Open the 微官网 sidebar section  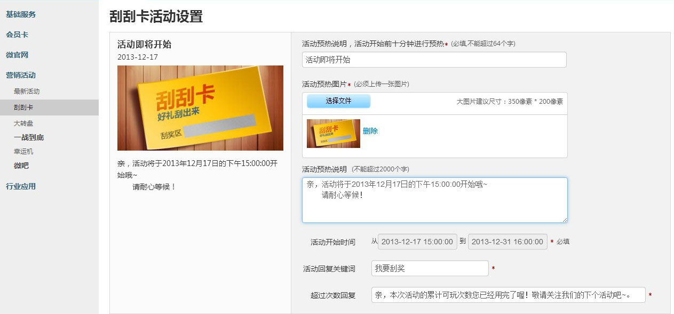pos(17,55)
